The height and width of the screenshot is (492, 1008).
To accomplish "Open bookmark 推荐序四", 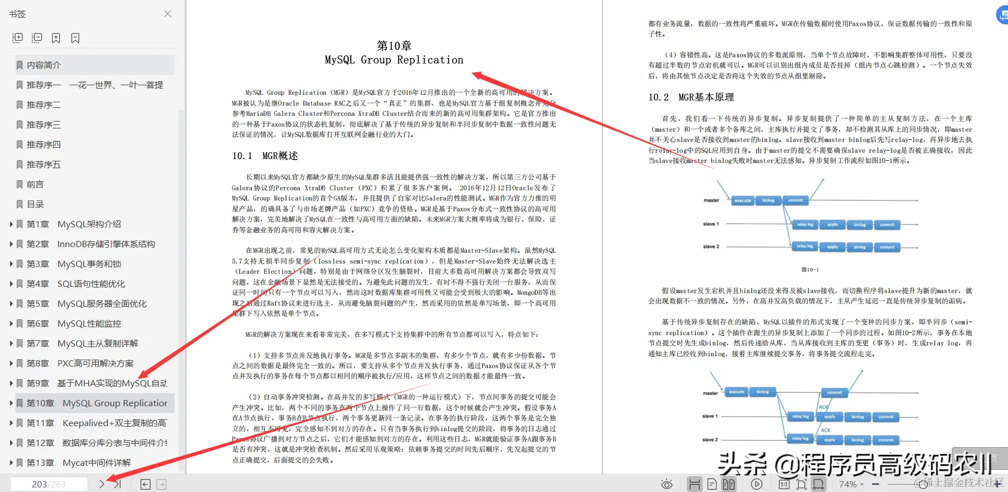I will point(94,144).
